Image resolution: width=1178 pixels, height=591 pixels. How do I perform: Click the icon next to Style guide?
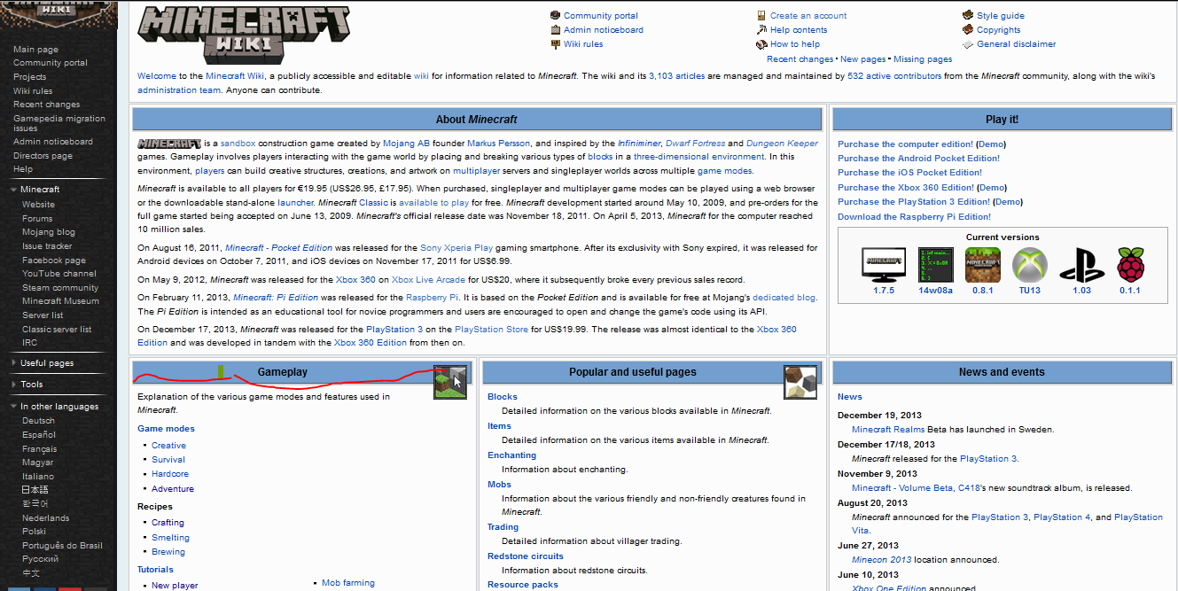tap(969, 15)
